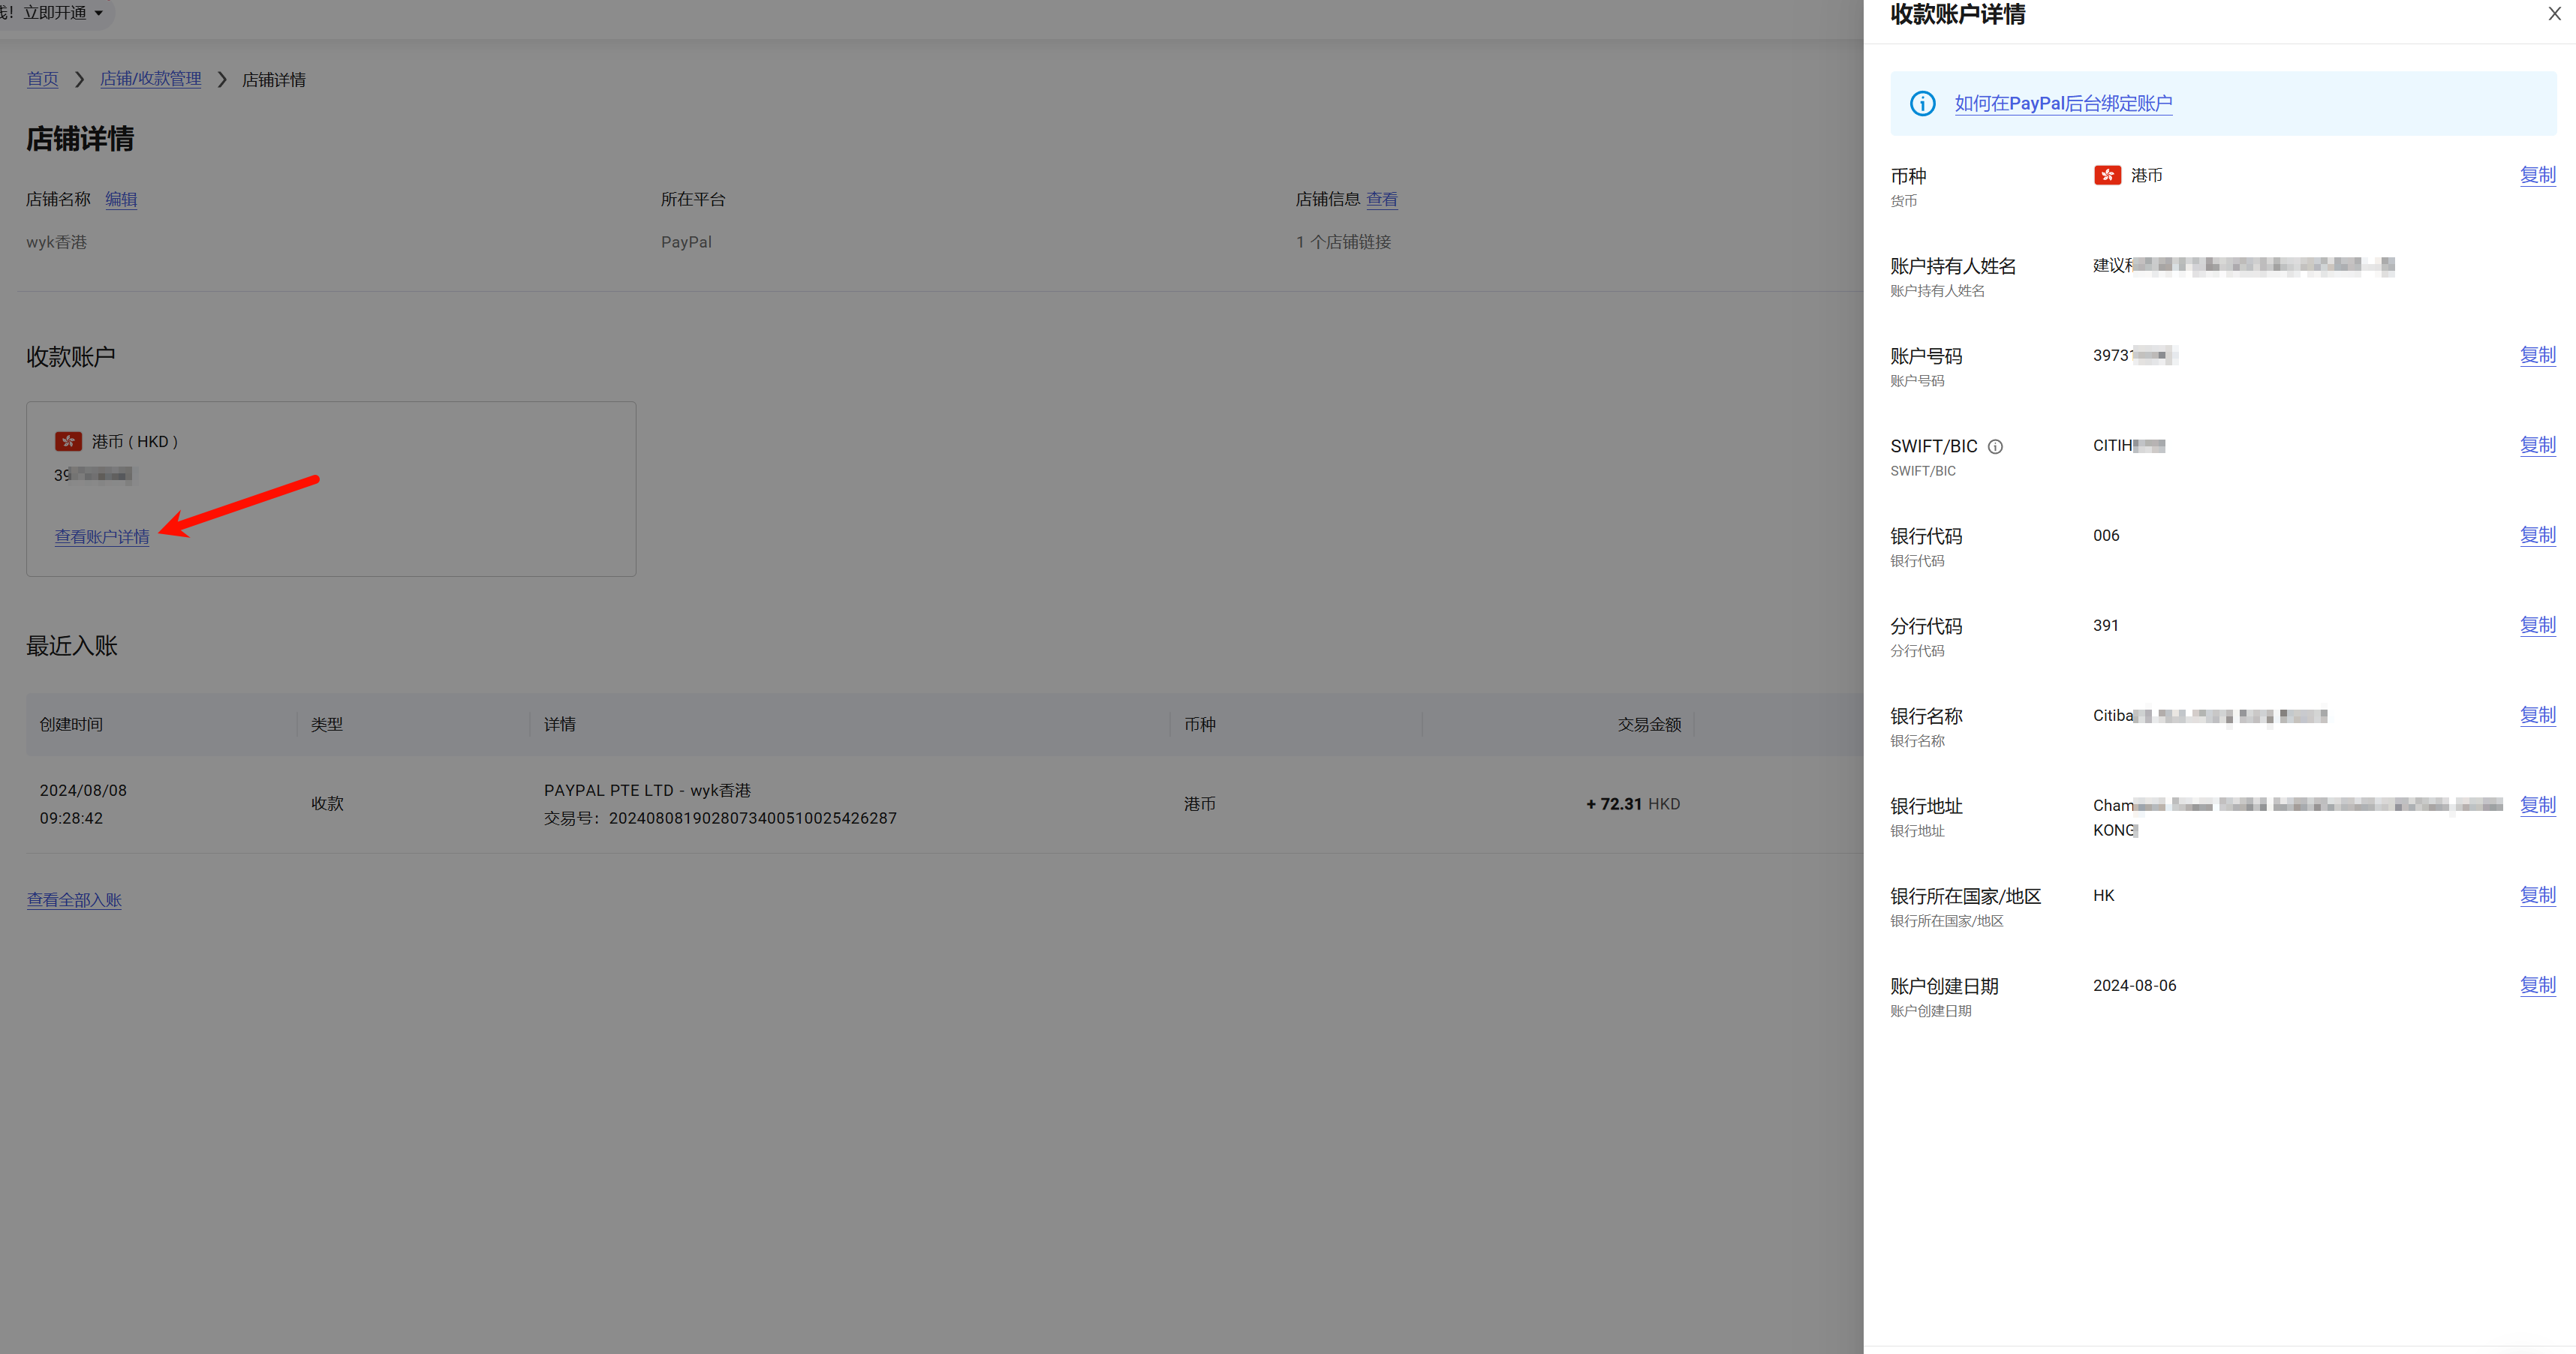
Task: Open 店铺/收款管理 breadcrumb link
Action: click(150, 79)
